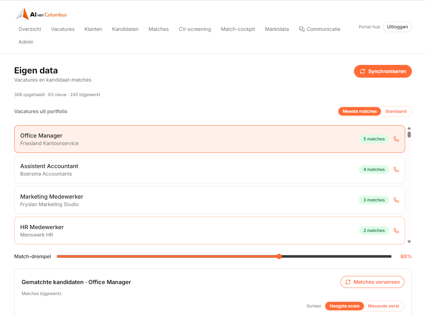The image size is (425, 316).
Task: Click the Communicatie chat bubble icon
Action: pos(302,29)
